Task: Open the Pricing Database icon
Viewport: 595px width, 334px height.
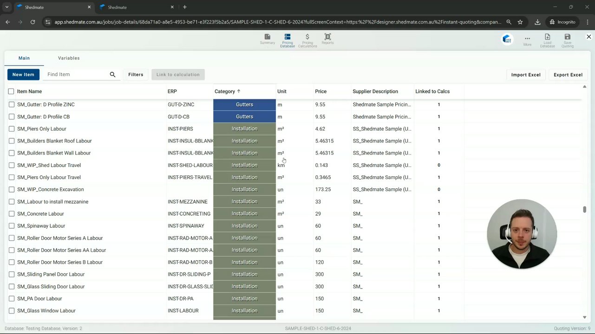Action: (288, 40)
